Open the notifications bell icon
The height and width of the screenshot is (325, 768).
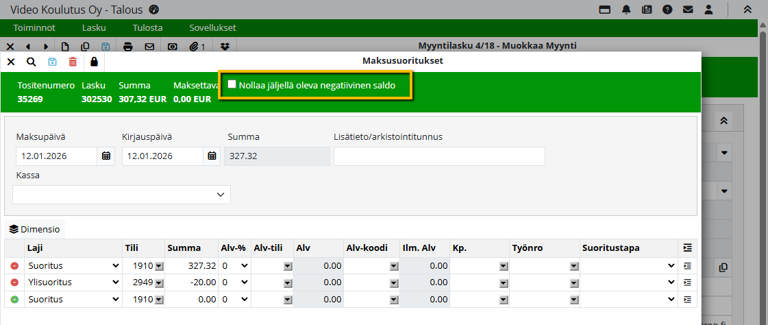(x=626, y=10)
